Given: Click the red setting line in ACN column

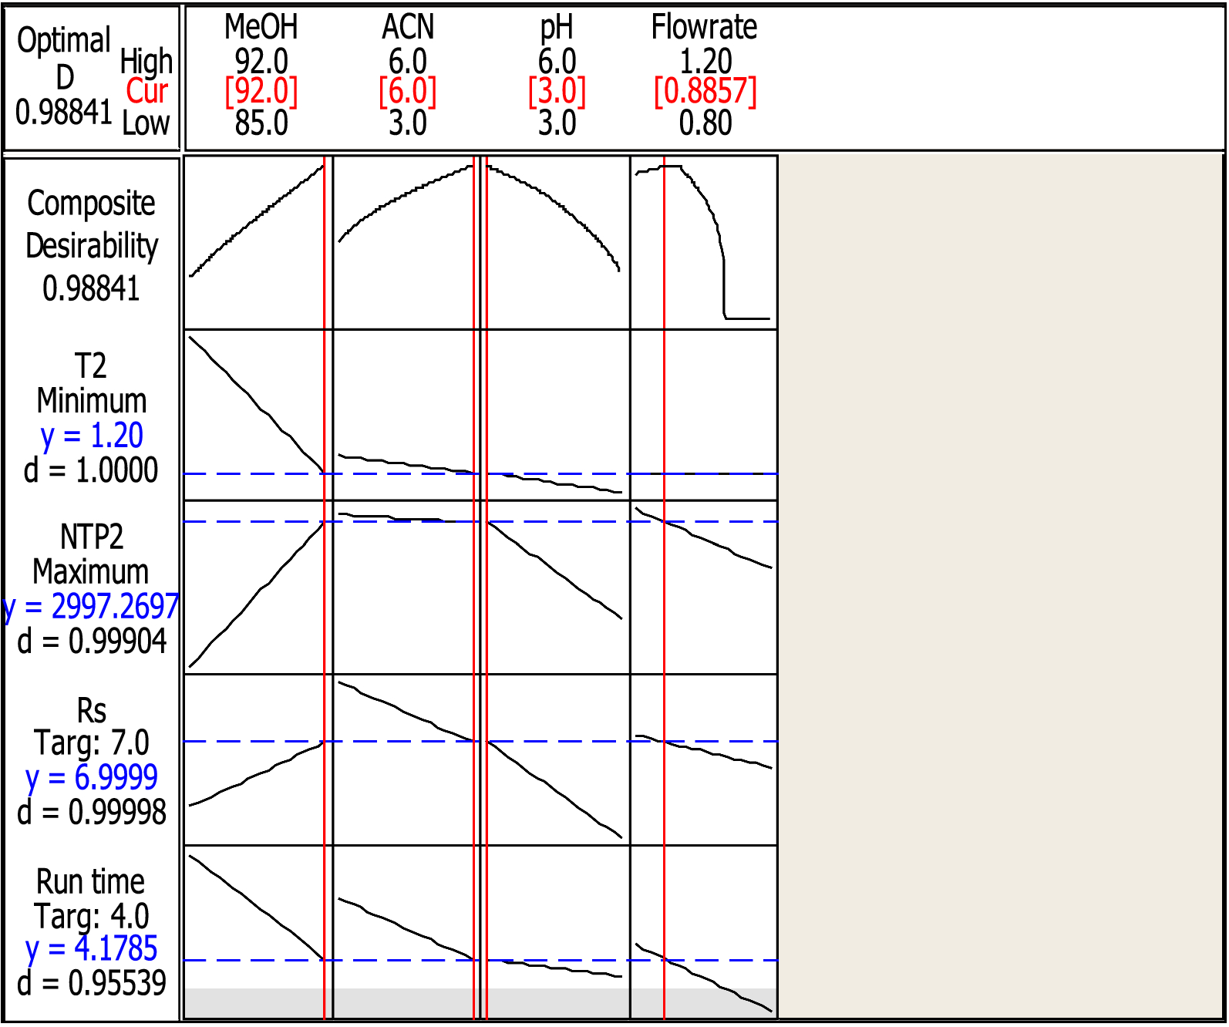Looking at the screenshot, I should 474,586.
